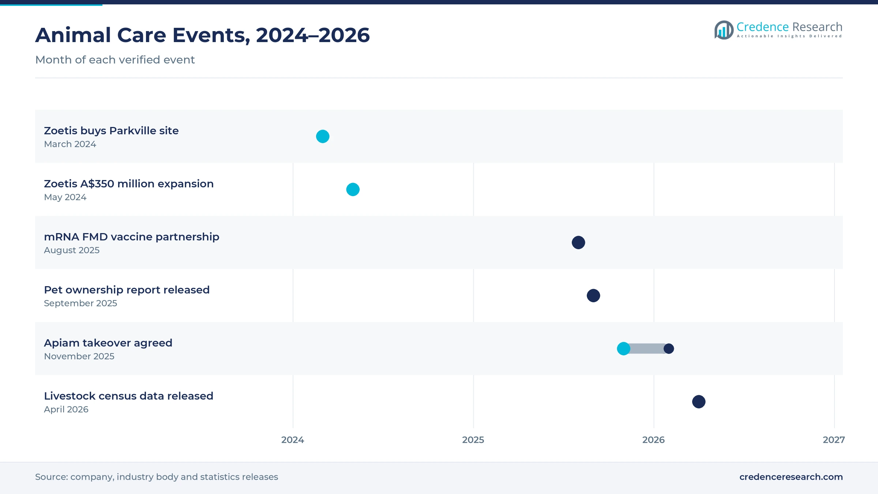Click the 2024 axis label

pos(293,440)
